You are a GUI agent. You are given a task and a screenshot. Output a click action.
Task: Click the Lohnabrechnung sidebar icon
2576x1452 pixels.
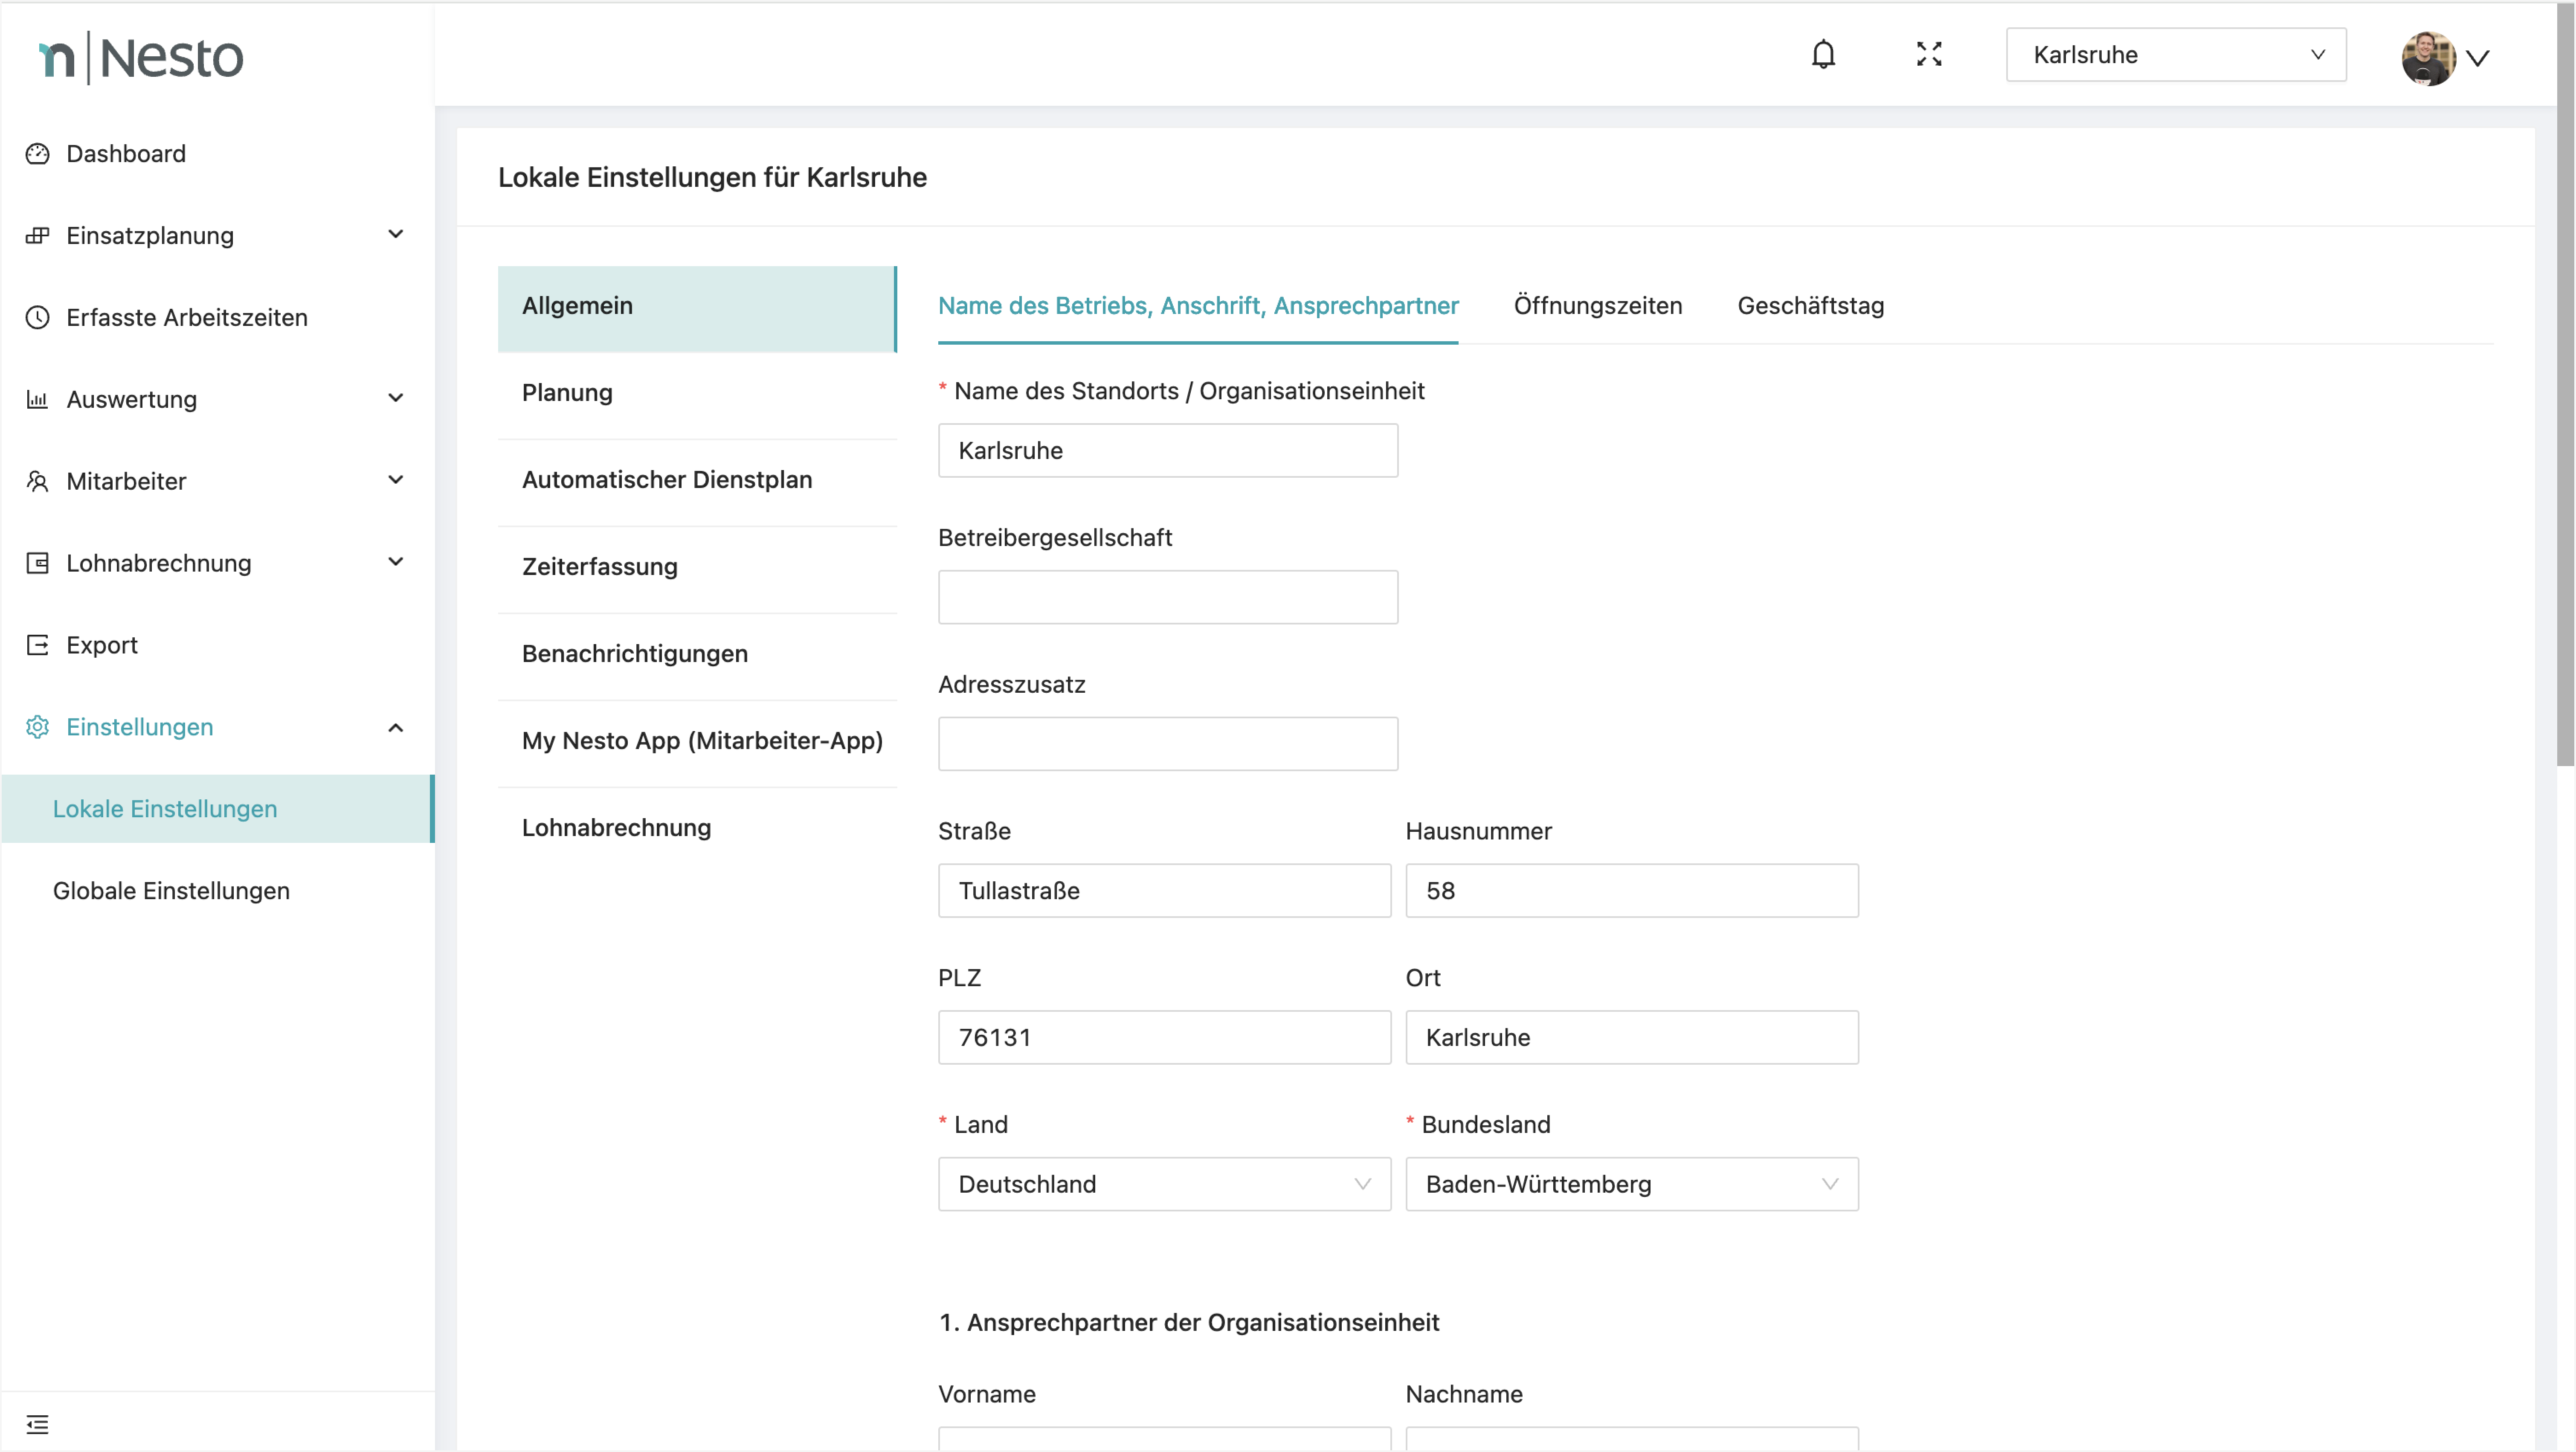coord(37,563)
